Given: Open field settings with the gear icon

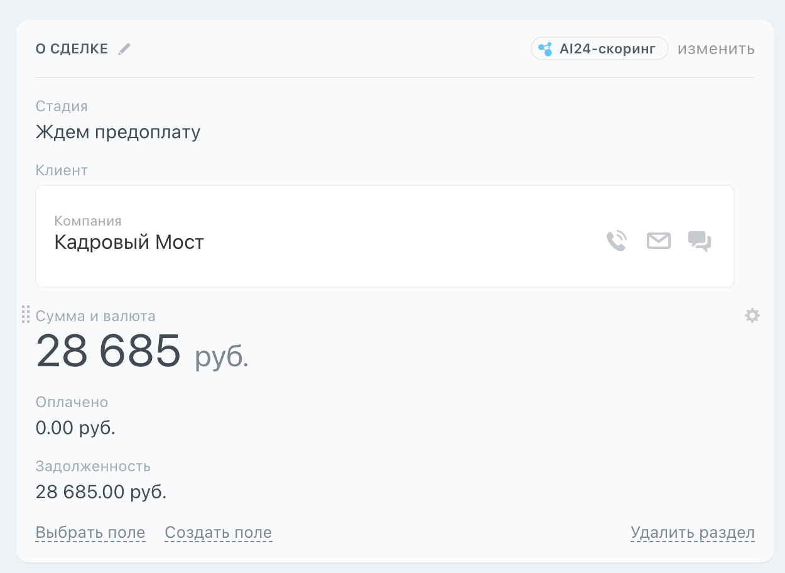Looking at the screenshot, I should click(x=752, y=315).
